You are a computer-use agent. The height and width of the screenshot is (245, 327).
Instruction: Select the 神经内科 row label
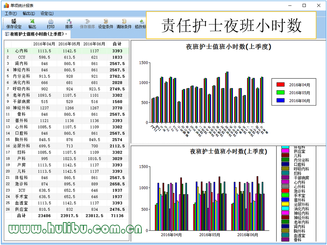tap(21, 70)
